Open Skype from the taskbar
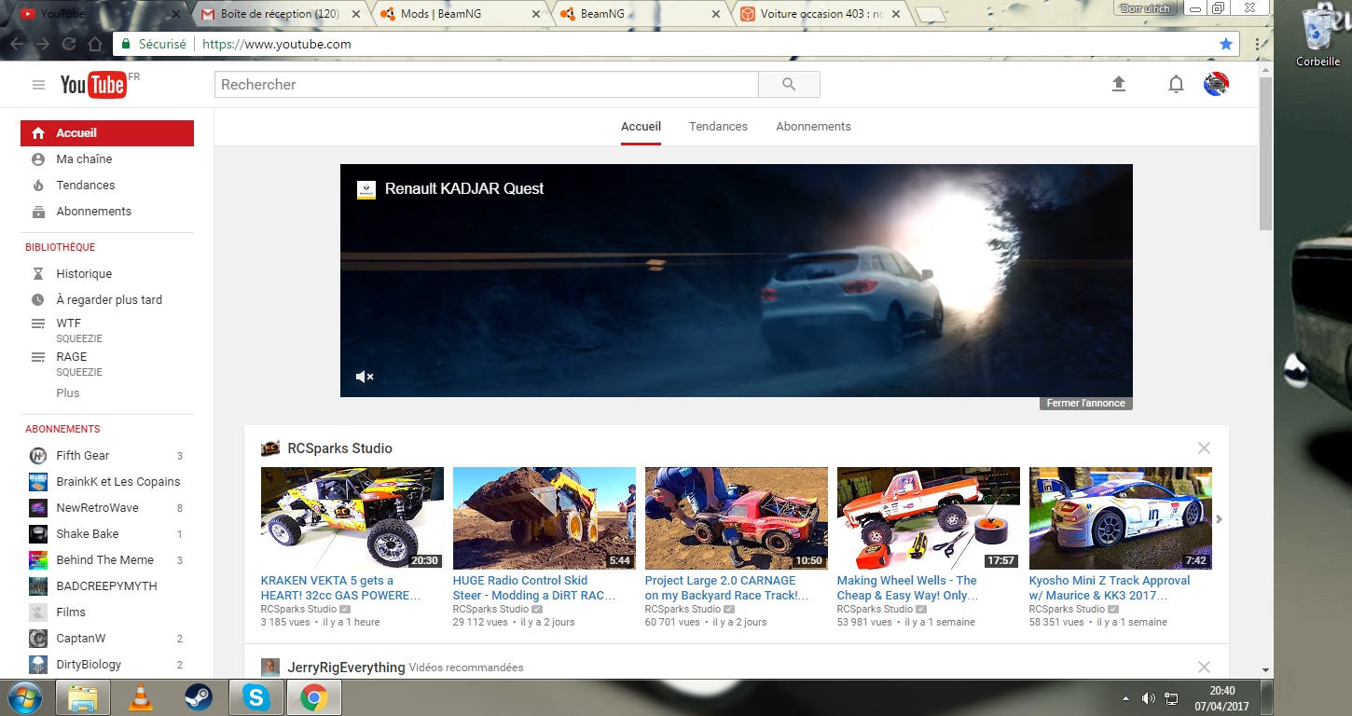 point(255,697)
